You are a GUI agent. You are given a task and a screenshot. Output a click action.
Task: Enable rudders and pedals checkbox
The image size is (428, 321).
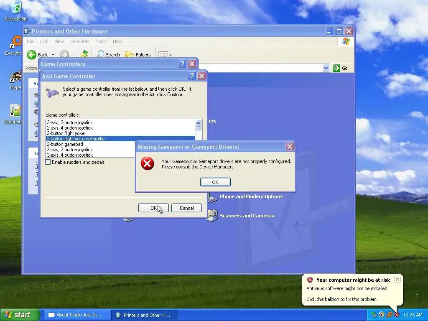(48, 162)
